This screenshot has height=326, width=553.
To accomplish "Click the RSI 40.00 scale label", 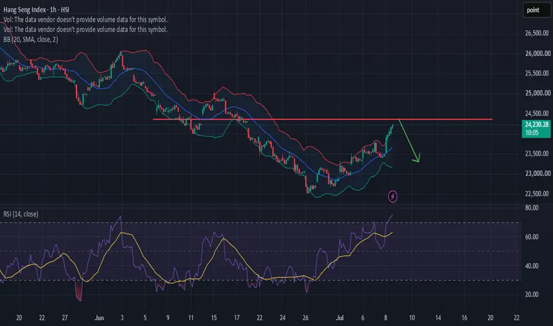I will point(532,266).
